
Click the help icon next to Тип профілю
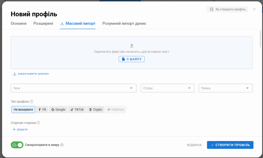[x=32, y=102]
